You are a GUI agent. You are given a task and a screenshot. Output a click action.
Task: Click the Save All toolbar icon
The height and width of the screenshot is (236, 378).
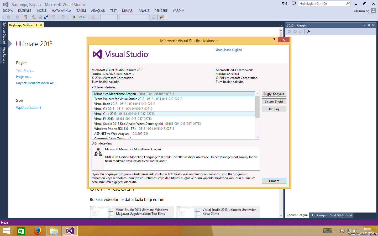point(46,17)
